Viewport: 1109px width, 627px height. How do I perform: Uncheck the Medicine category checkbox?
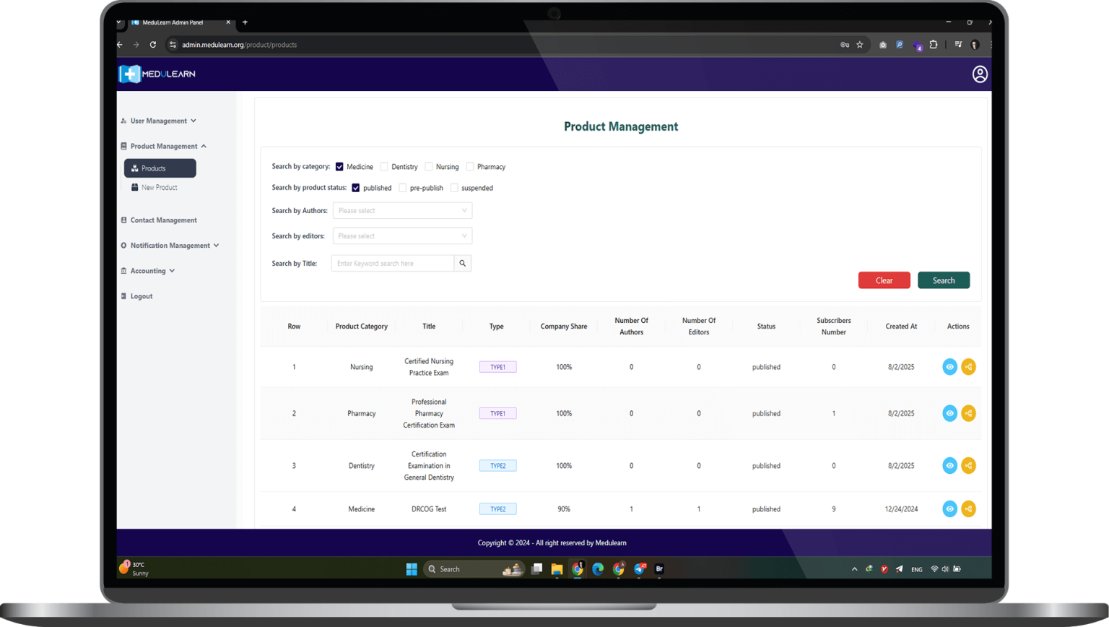339,167
